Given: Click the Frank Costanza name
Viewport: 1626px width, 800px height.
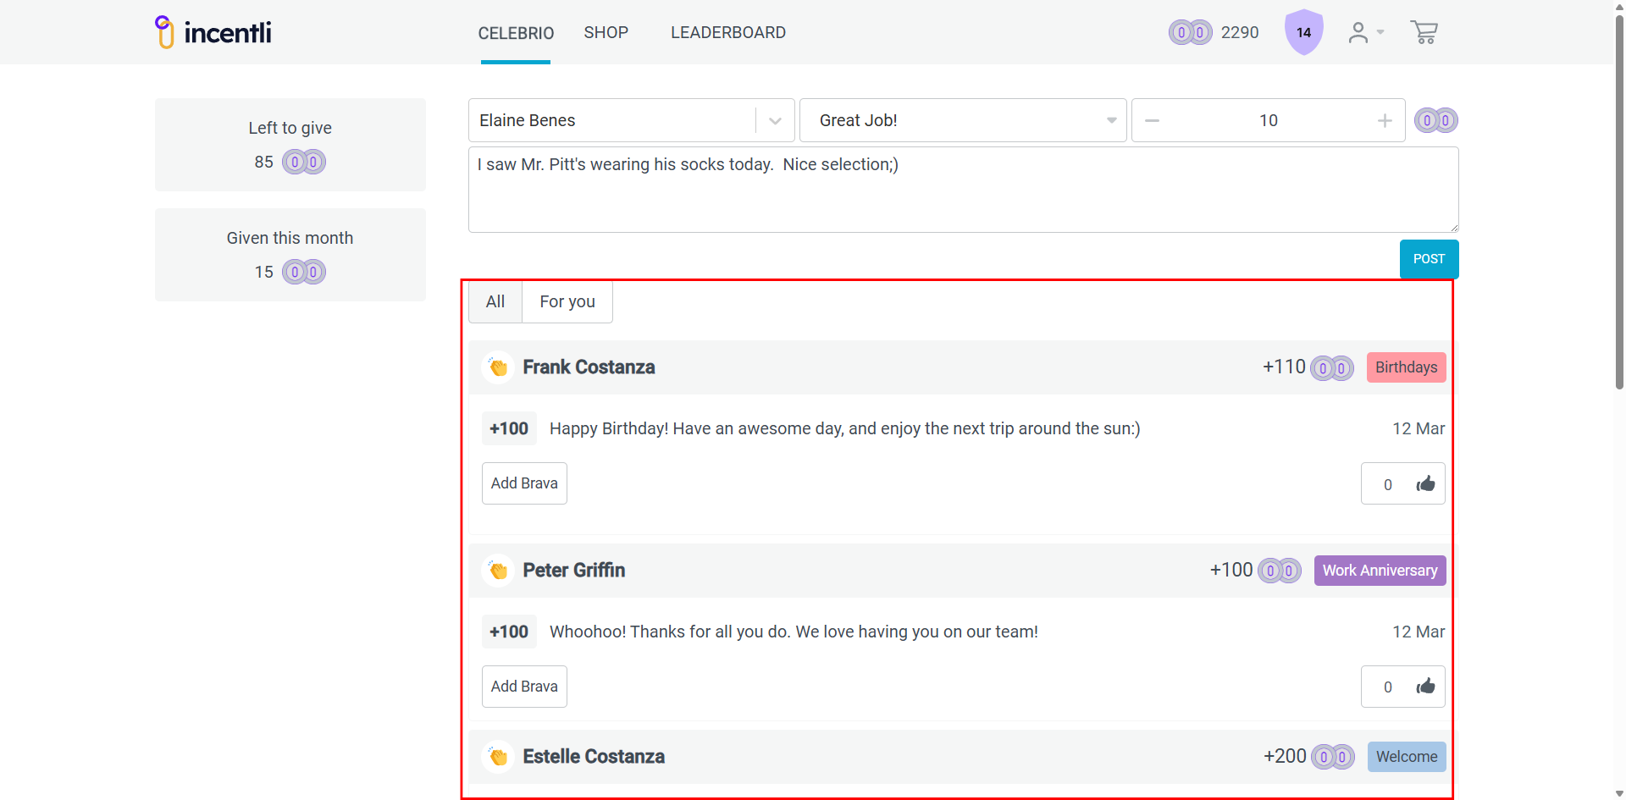Looking at the screenshot, I should pos(589,367).
